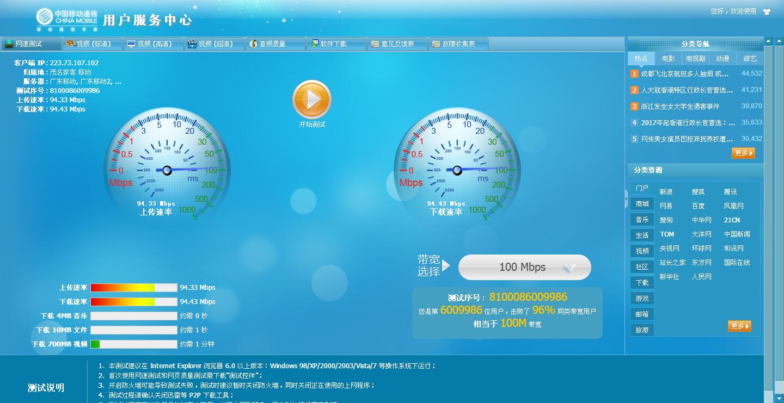Image resolution: width=784 pixels, height=403 pixels.
Task: Click the skin shirt icon at top right
Action: coord(767,11)
